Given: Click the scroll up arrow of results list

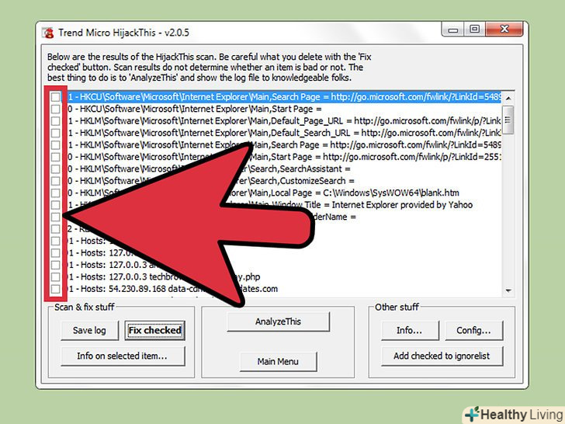Looking at the screenshot, I should (508, 98).
